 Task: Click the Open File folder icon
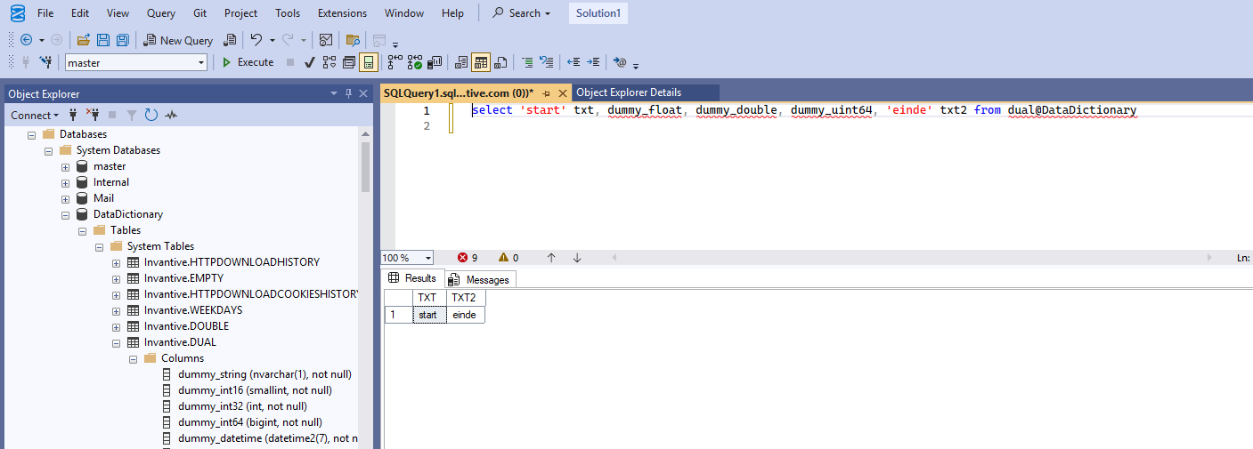click(84, 40)
